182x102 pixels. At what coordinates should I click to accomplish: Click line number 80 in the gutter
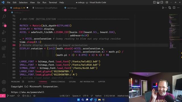(x=14, y=45)
